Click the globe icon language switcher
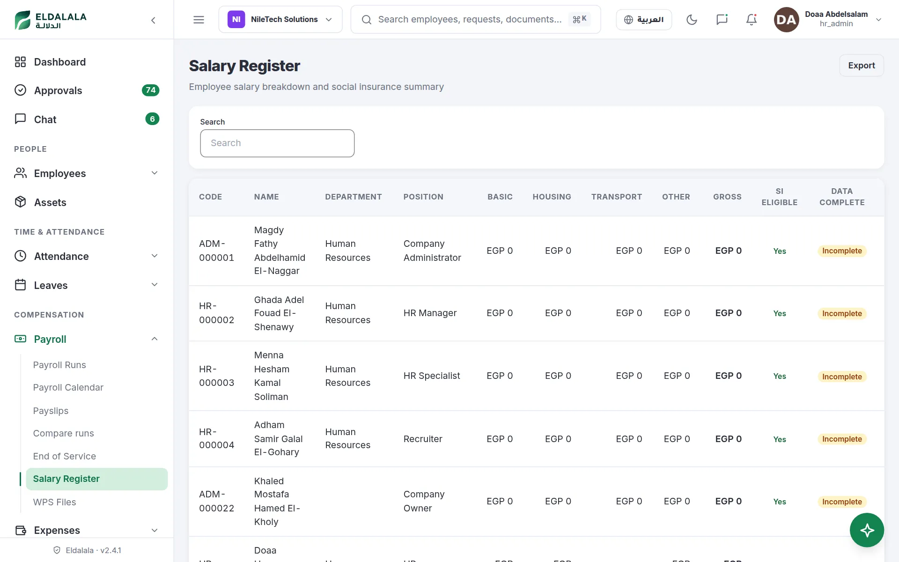The image size is (899, 562). coord(628,20)
